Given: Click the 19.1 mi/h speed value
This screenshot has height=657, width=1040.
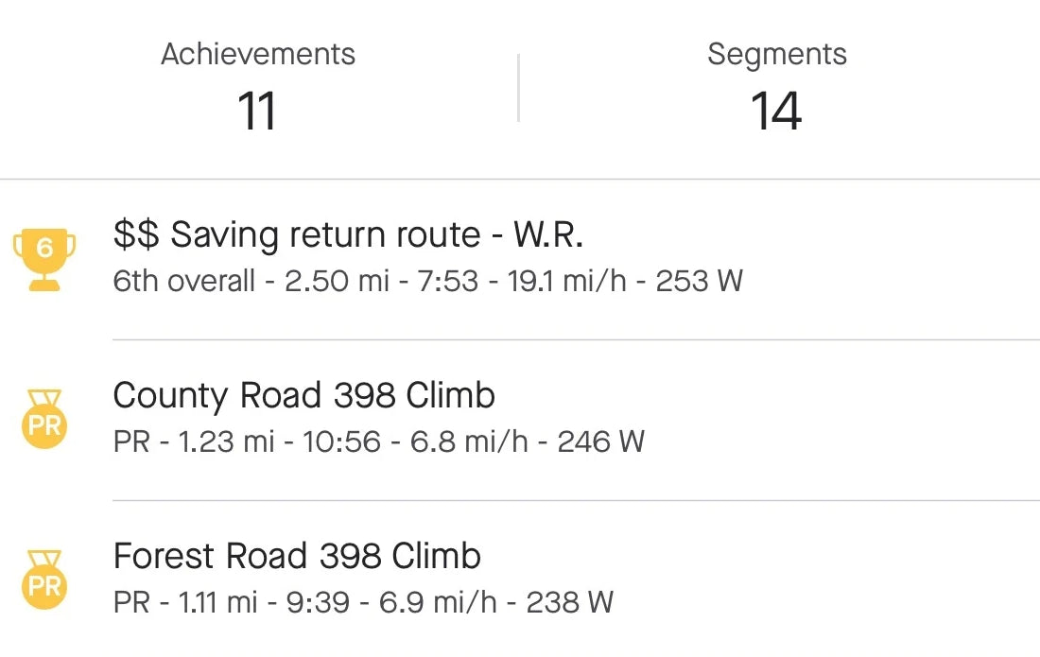Looking at the screenshot, I should (568, 281).
